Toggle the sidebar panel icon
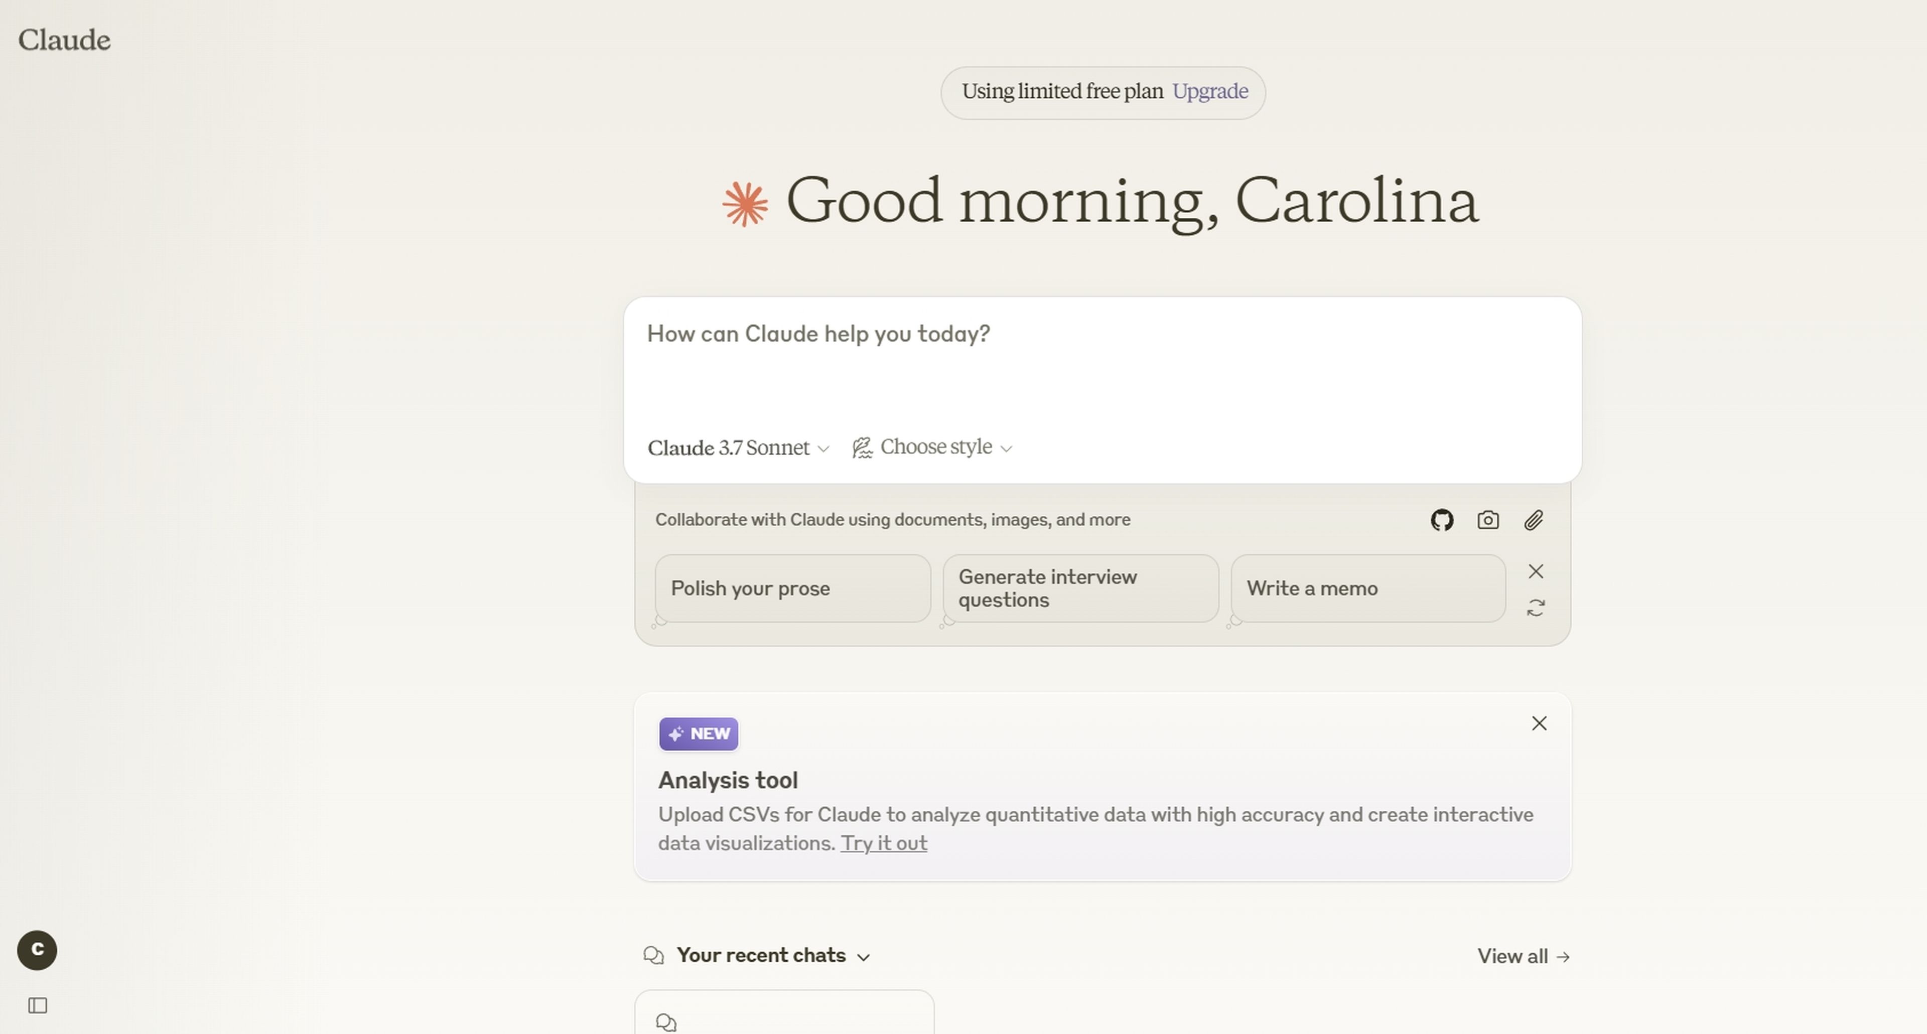The image size is (1927, 1034). (x=38, y=1006)
